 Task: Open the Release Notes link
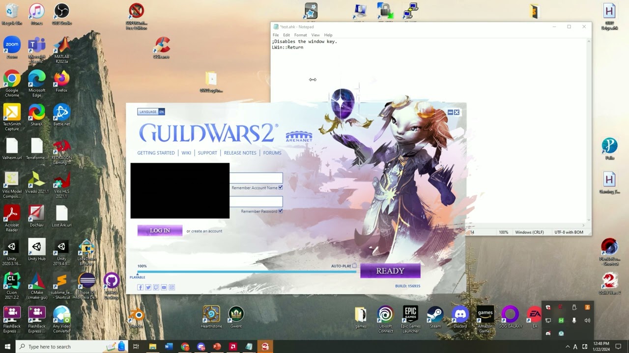[240, 153]
